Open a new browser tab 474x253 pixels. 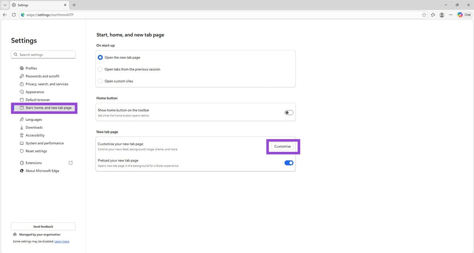click(x=74, y=5)
